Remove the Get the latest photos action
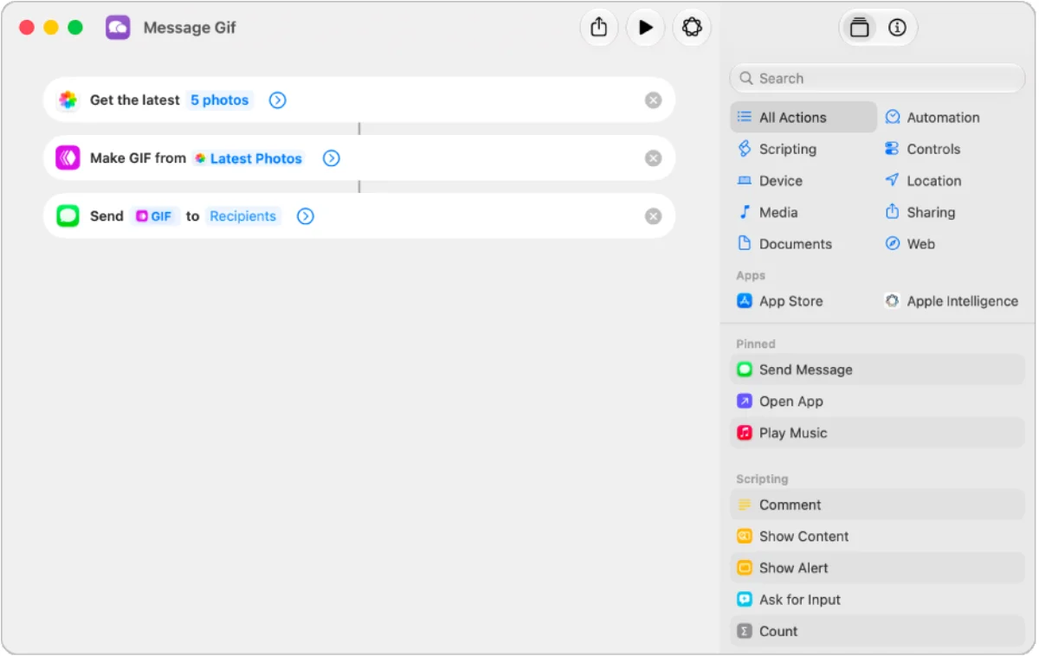 coord(654,100)
